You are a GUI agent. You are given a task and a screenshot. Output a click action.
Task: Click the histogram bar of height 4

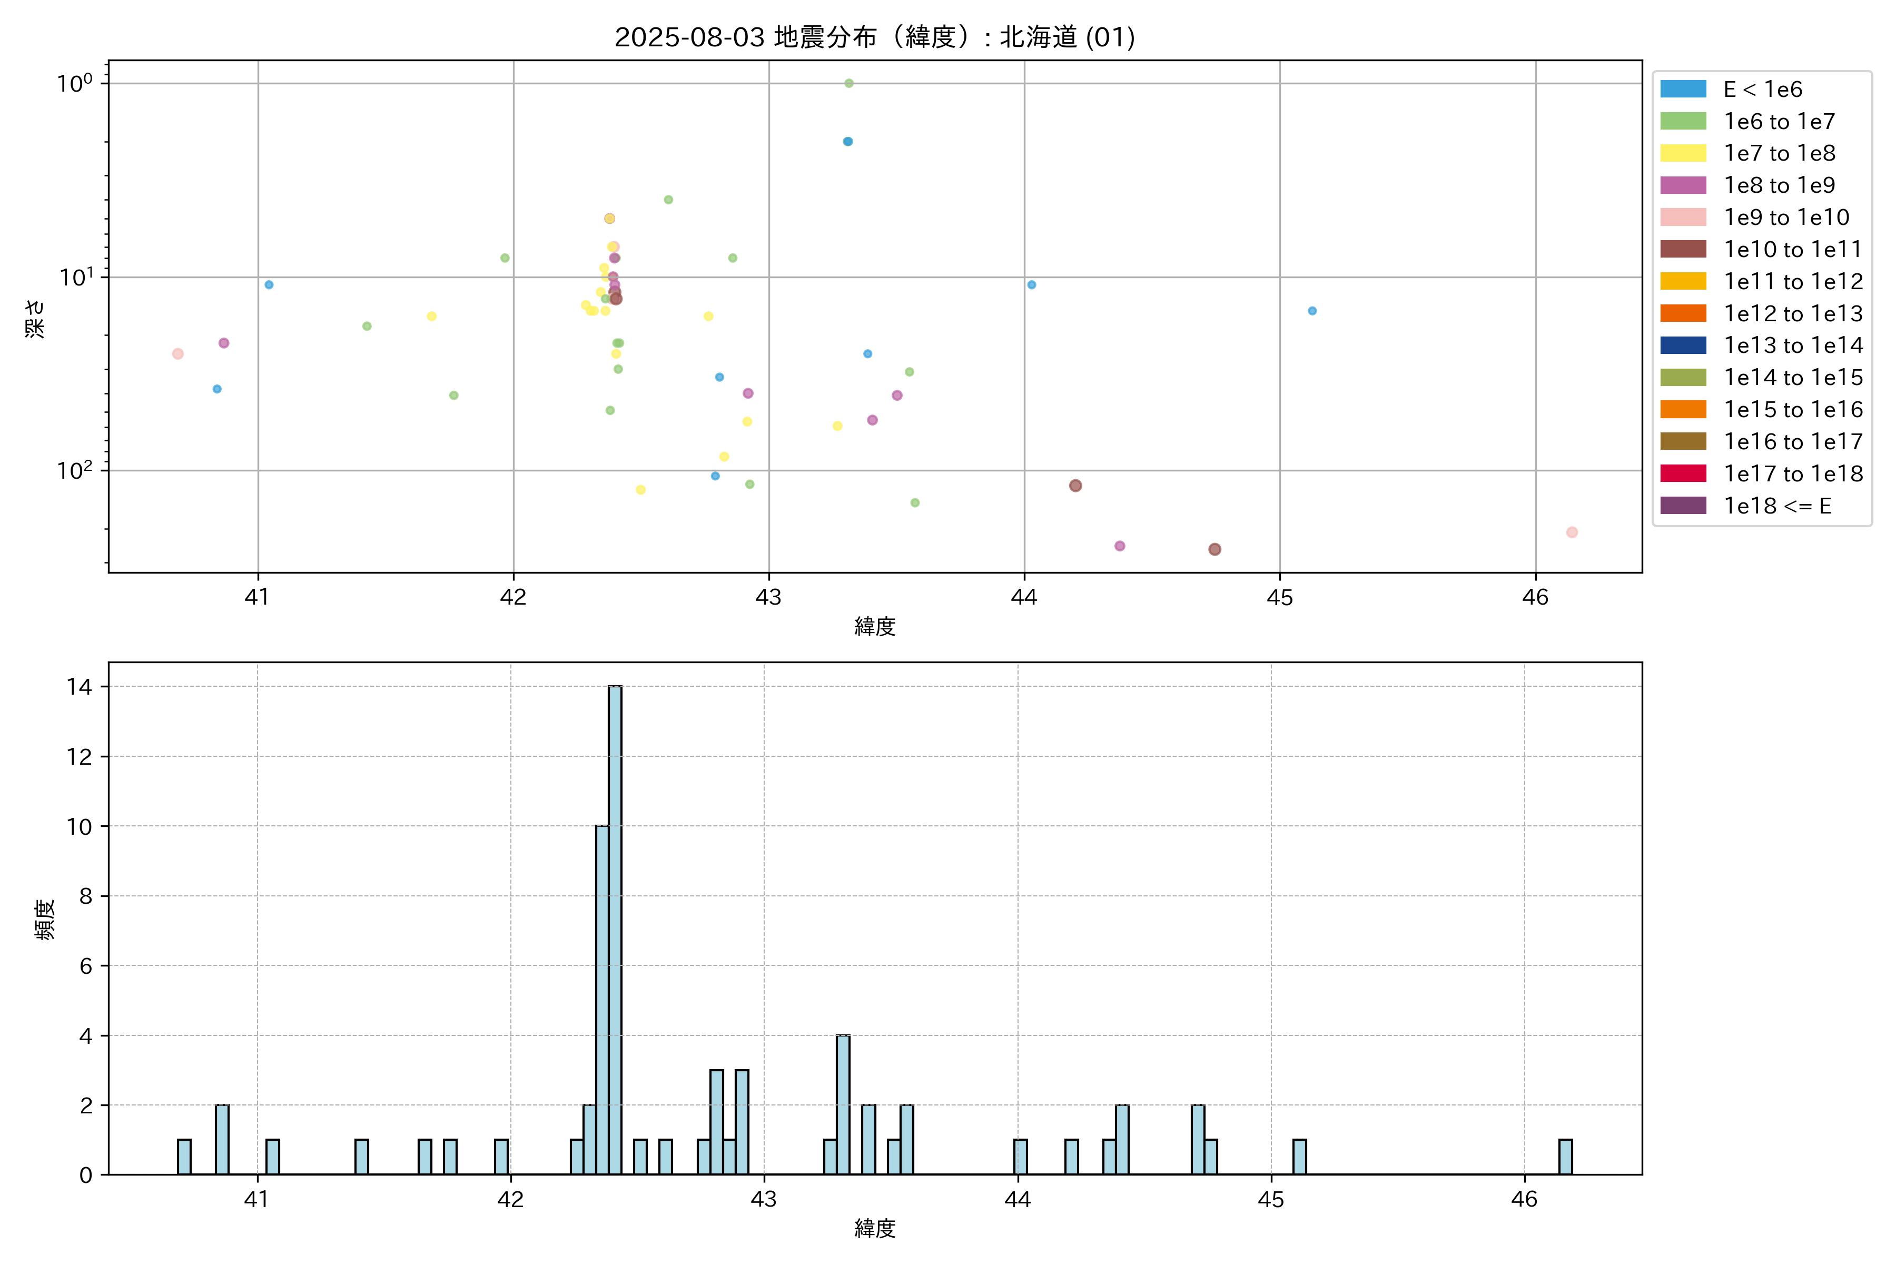pyautogui.click(x=842, y=1104)
